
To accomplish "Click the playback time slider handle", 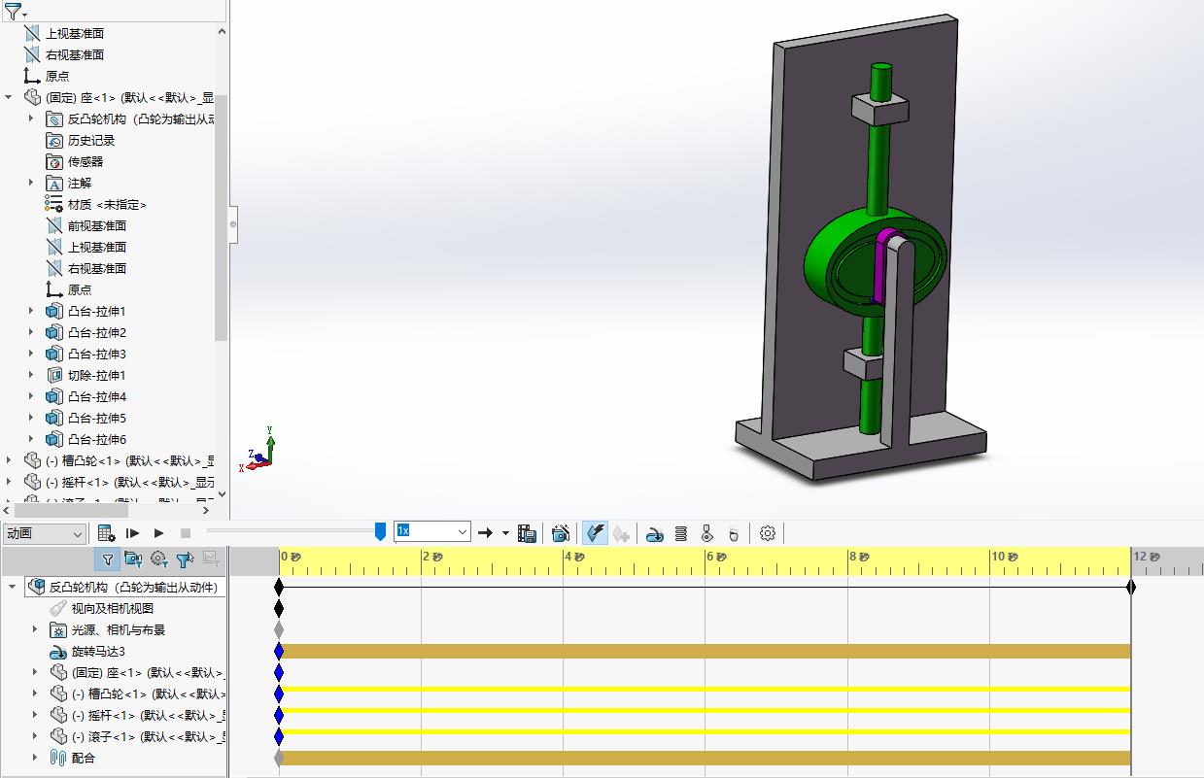I will [x=380, y=531].
